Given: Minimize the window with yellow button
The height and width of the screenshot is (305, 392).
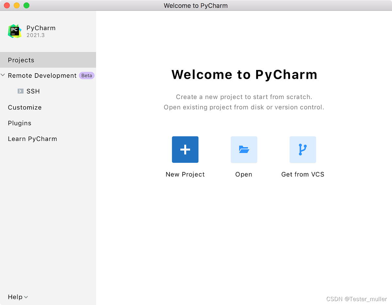Looking at the screenshot, I should click(17, 5).
